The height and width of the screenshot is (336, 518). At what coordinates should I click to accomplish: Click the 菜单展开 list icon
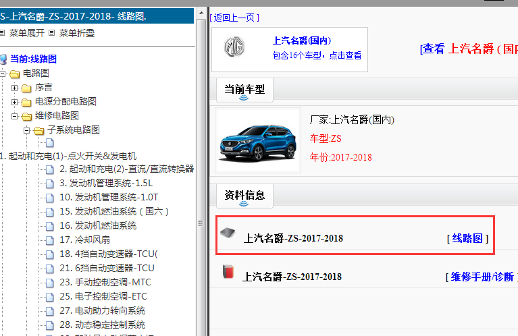pos(2,32)
